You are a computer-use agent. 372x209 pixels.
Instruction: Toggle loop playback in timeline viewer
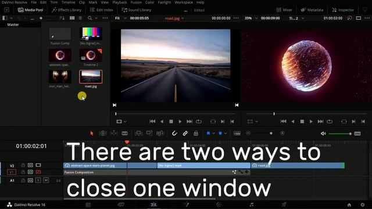[x=330, y=121]
